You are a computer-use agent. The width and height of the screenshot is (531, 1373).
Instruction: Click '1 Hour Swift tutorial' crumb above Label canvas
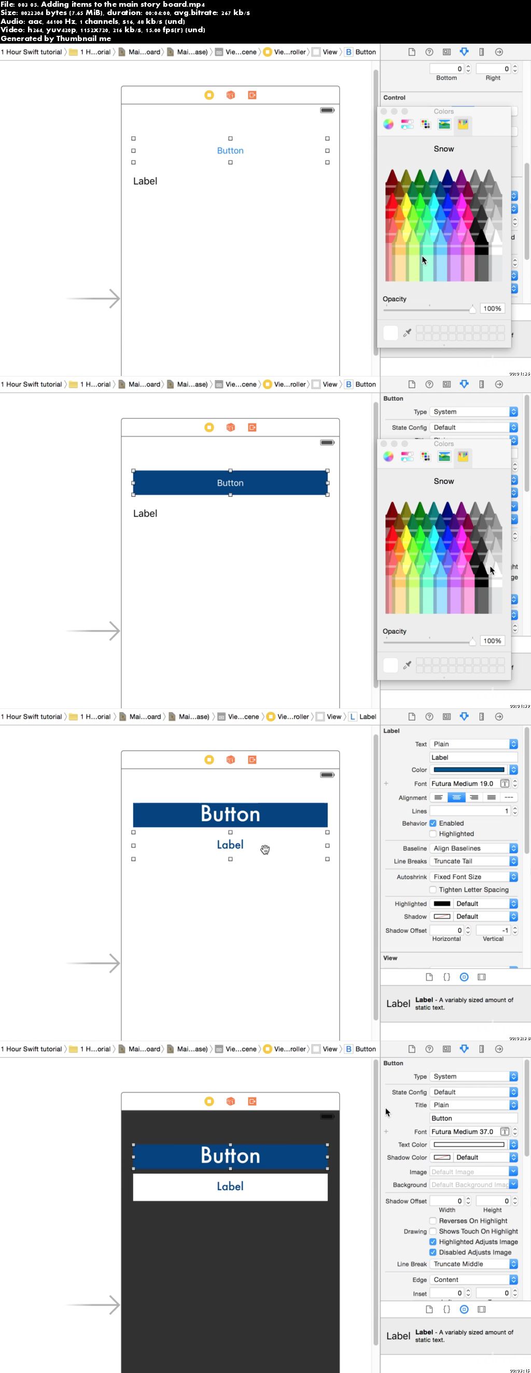(32, 716)
